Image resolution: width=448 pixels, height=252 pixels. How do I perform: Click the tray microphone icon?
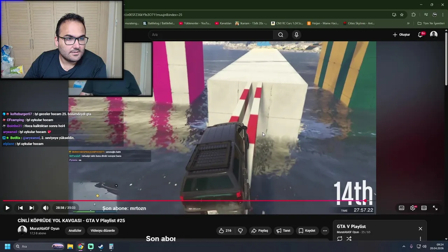tap(411, 246)
